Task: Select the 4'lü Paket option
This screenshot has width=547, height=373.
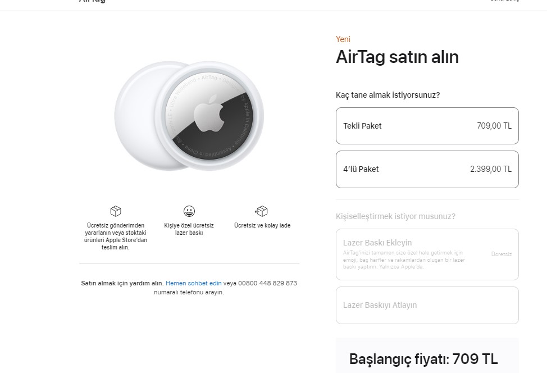Action: pyautogui.click(x=427, y=169)
